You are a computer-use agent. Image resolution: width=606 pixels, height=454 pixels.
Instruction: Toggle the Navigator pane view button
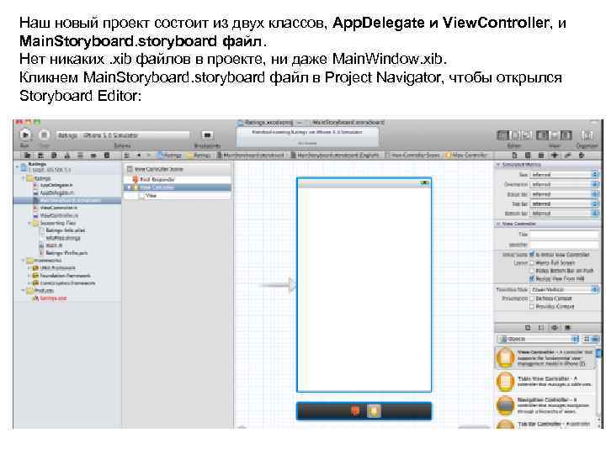[x=542, y=135]
